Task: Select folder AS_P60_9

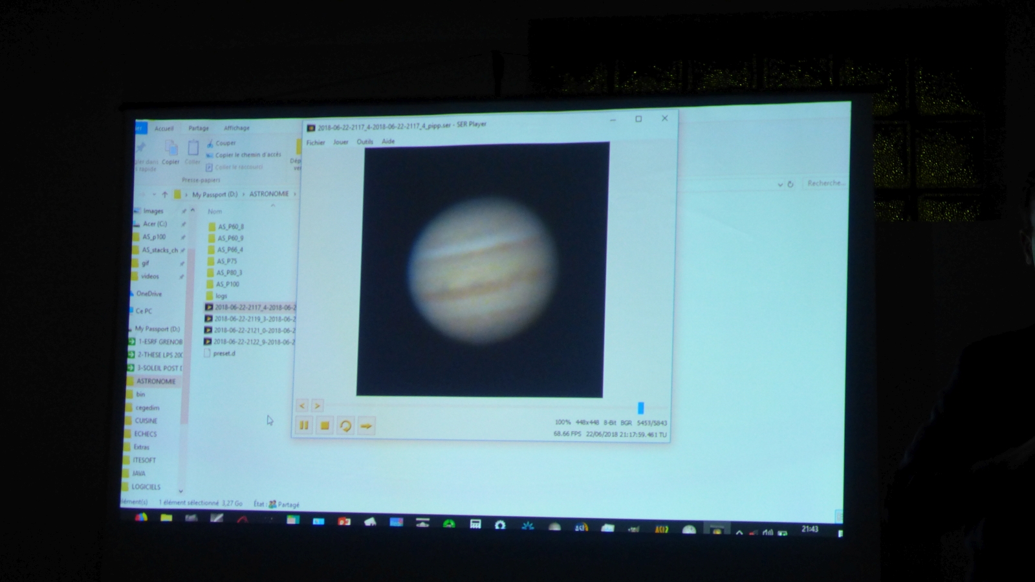Action: click(226, 238)
